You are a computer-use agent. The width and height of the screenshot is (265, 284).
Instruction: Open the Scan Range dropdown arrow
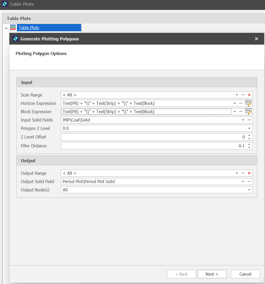[237, 95]
